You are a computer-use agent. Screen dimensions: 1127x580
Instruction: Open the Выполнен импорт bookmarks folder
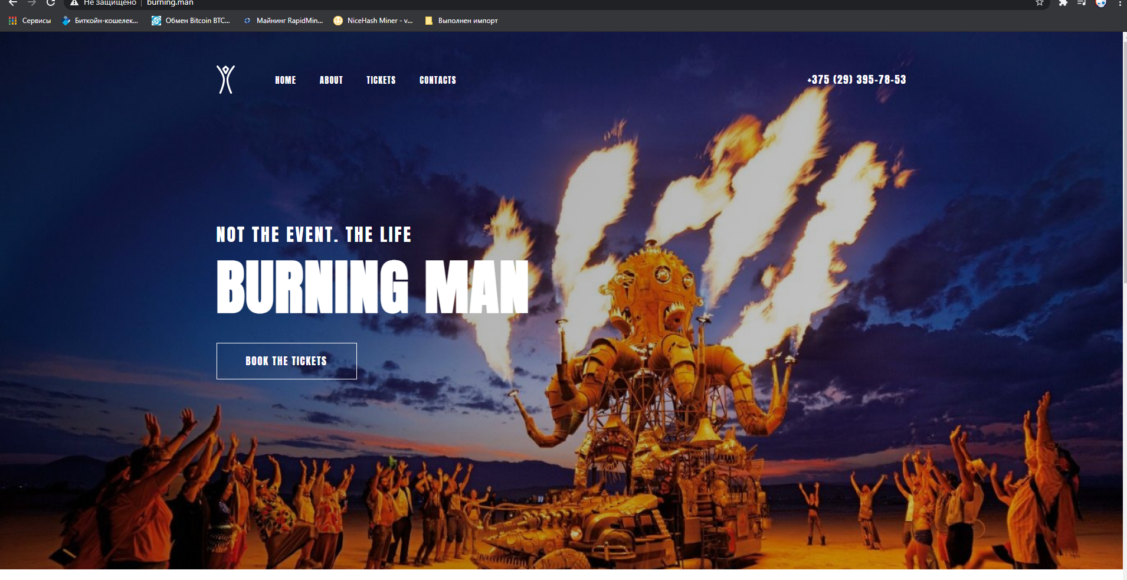461,21
